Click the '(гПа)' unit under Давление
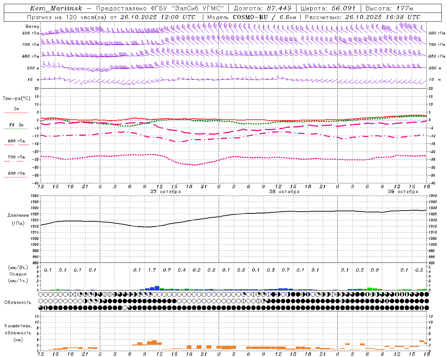The image size is (447, 357). point(18,223)
